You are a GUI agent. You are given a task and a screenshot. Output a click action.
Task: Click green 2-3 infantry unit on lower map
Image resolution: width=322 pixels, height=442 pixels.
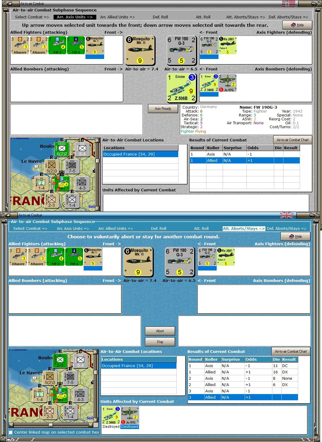(x=60, y=361)
